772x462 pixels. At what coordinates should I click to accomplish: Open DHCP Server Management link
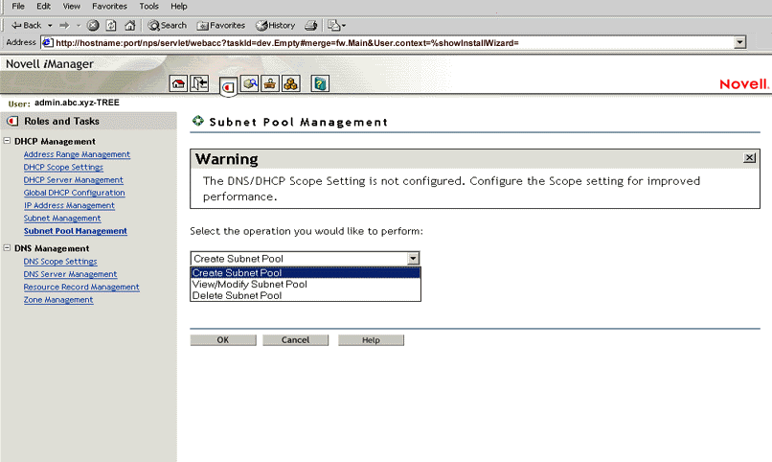click(74, 180)
